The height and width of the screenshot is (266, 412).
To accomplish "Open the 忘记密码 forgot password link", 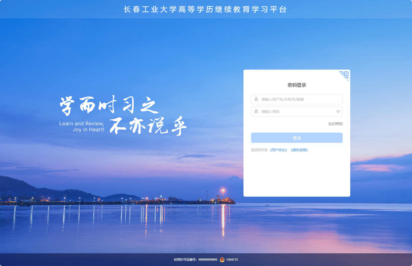I will click(335, 124).
